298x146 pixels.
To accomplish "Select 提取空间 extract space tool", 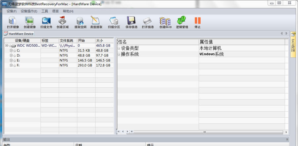I will pyautogui.click(x=80, y=22).
